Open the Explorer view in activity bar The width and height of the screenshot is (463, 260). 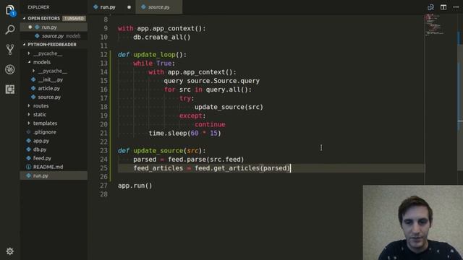pos(10,10)
